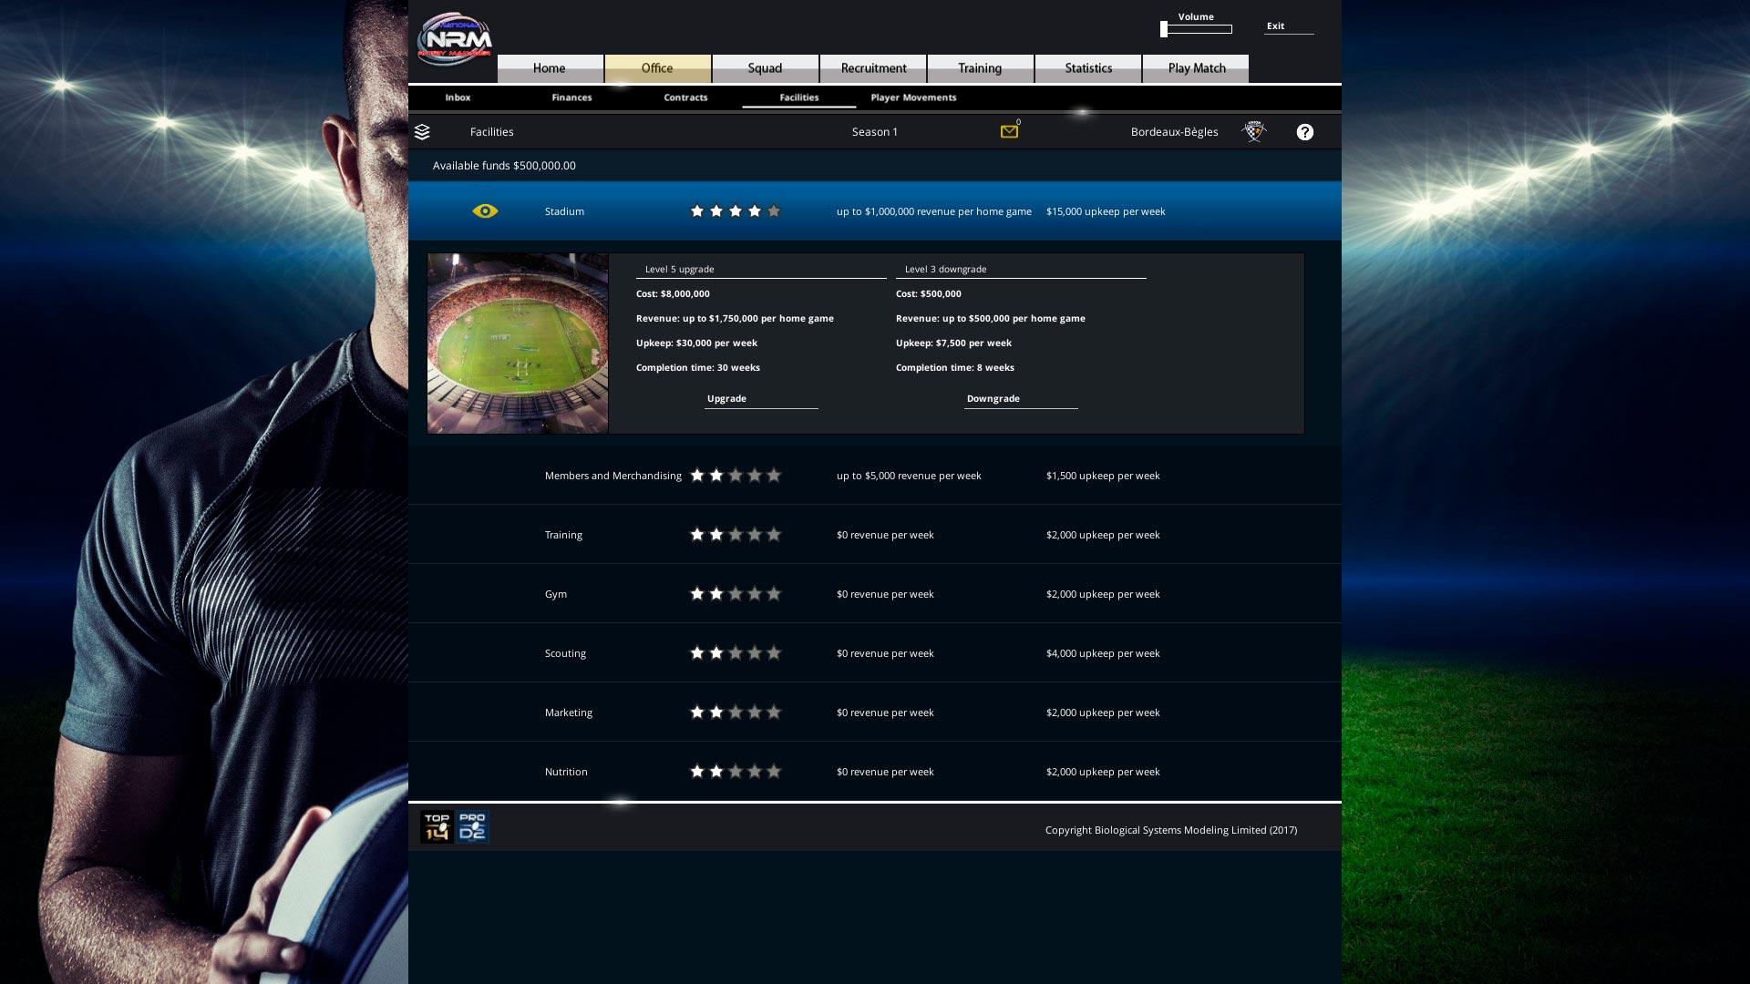The height and width of the screenshot is (984, 1750).
Task: Open the Finances sub-tab
Action: point(571,97)
